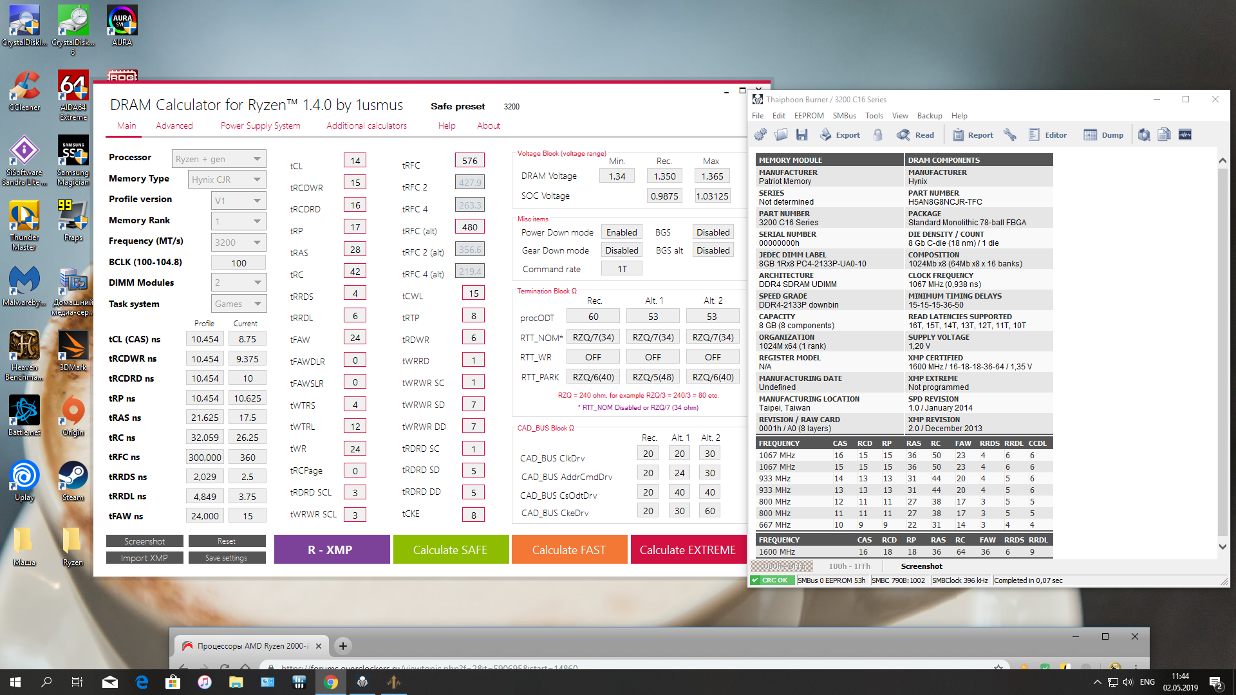Click the Thaiphoon settings gears icon
Screen dimensions: 1236x695
760,134
